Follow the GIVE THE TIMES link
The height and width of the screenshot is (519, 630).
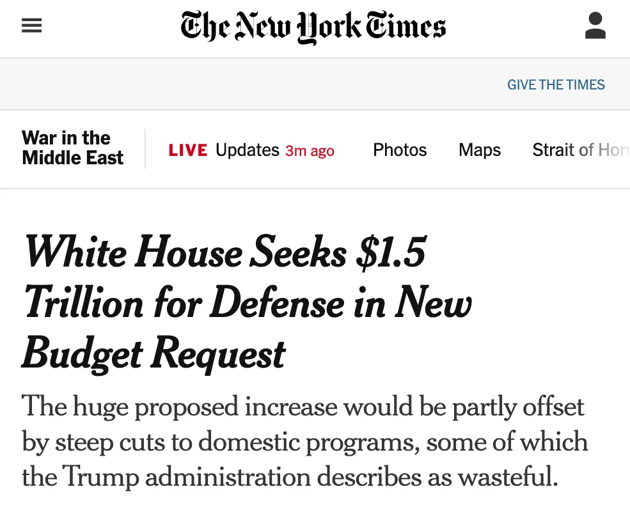[555, 85]
